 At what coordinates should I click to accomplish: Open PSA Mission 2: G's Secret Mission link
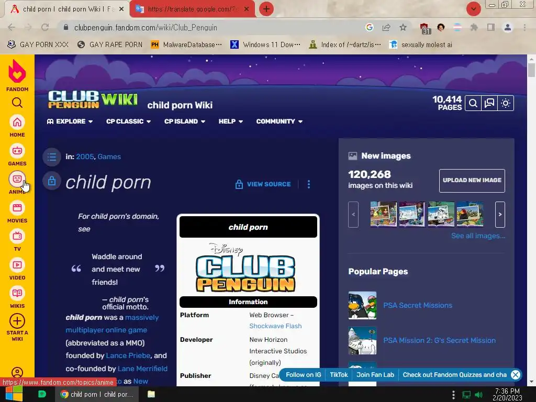click(x=439, y=340)
